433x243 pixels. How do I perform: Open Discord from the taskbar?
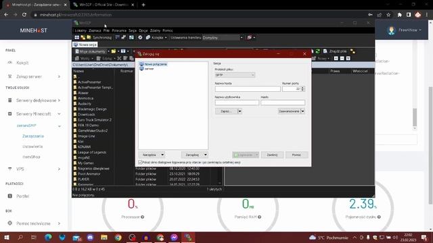90,237
